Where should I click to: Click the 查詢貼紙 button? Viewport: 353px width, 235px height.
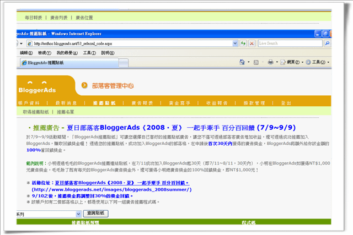(x=95, y=214)
